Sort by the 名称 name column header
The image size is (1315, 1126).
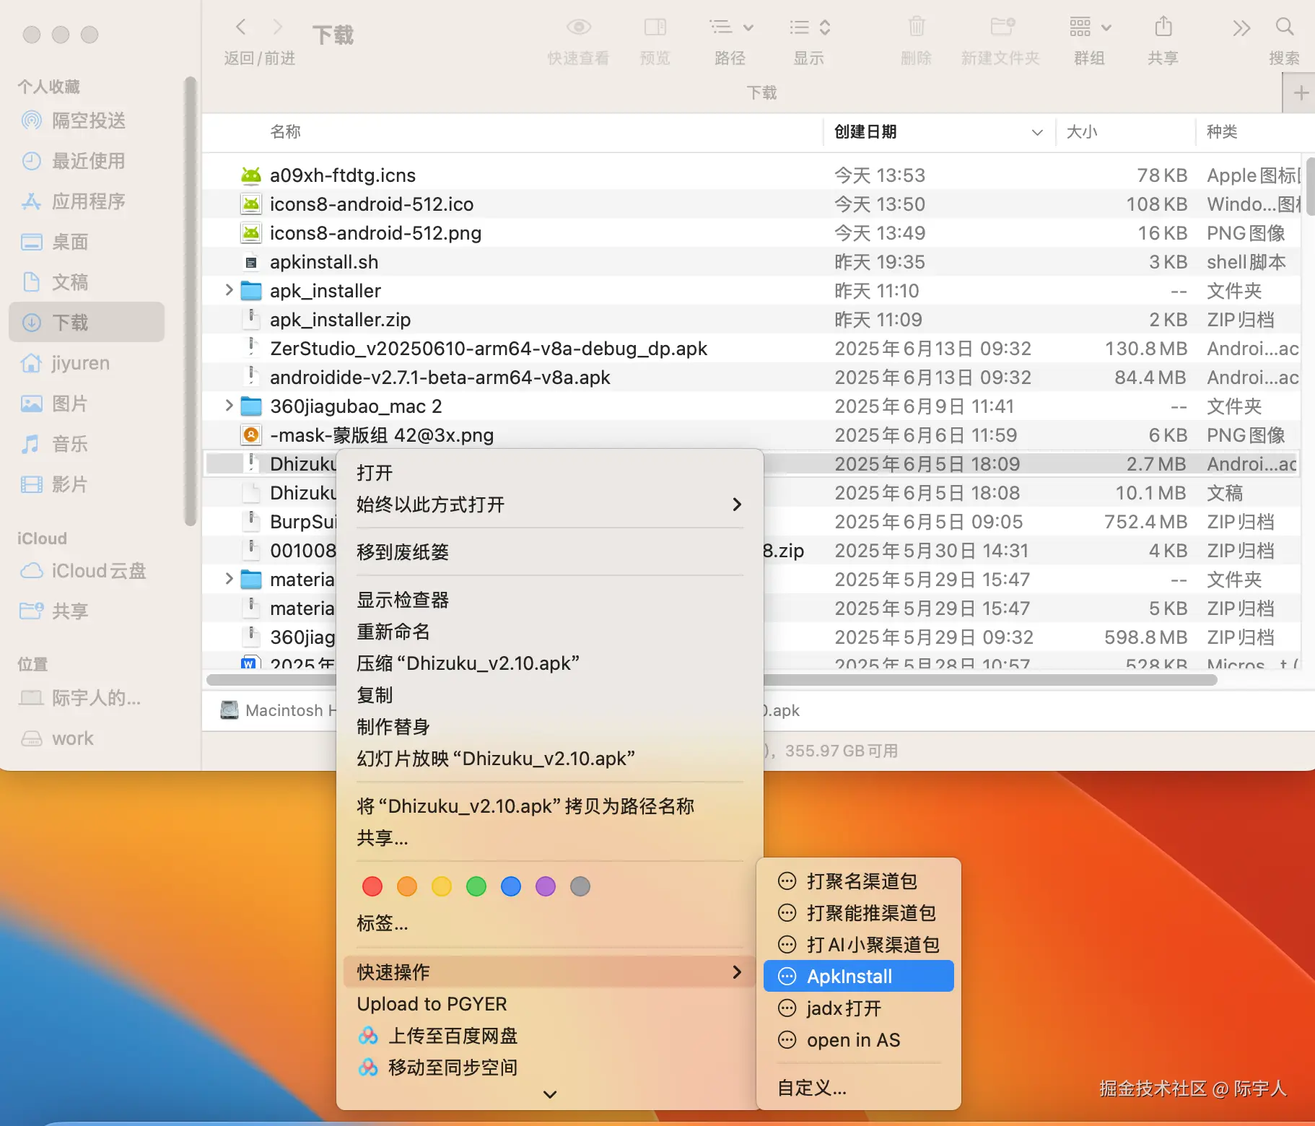[x=286, y=132]
